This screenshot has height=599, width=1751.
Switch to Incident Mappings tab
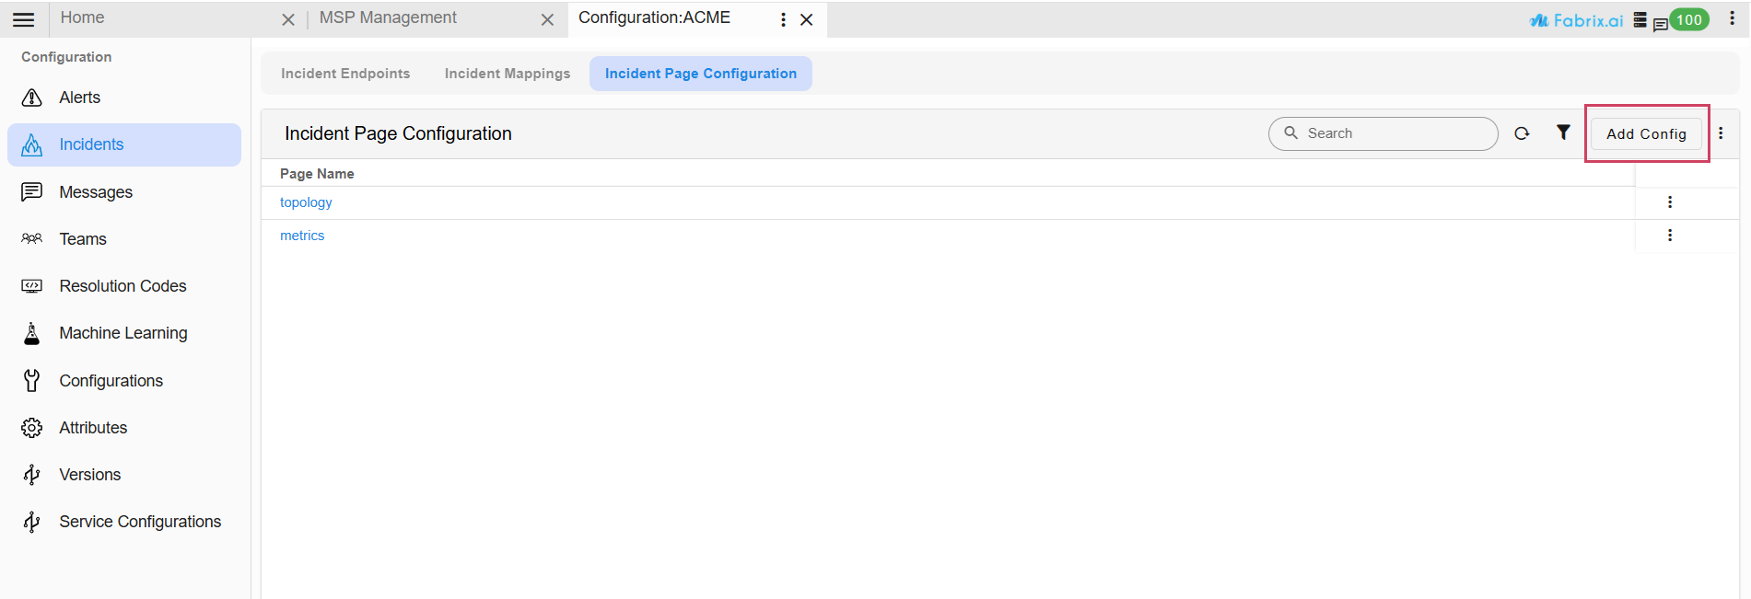(x=507, y=74)
